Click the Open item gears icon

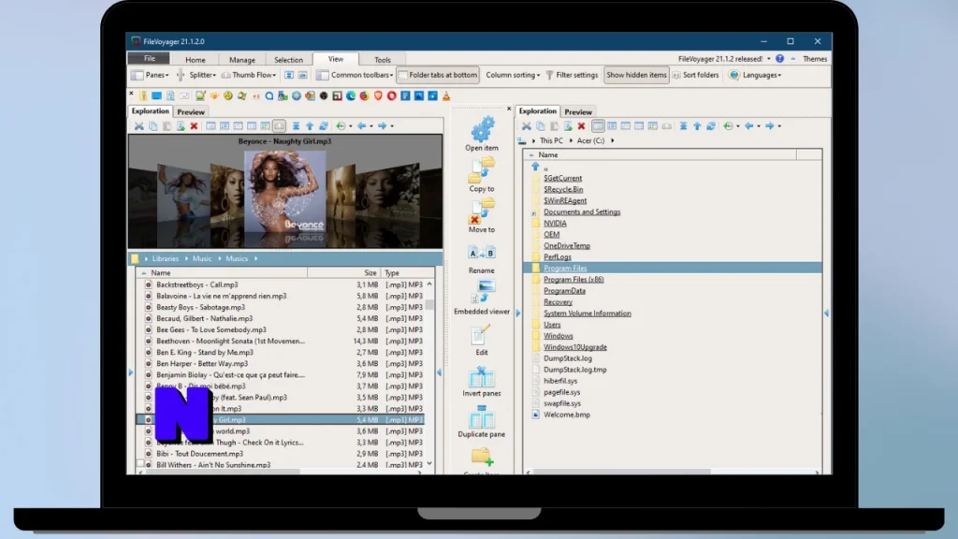[x=482, y=129]
